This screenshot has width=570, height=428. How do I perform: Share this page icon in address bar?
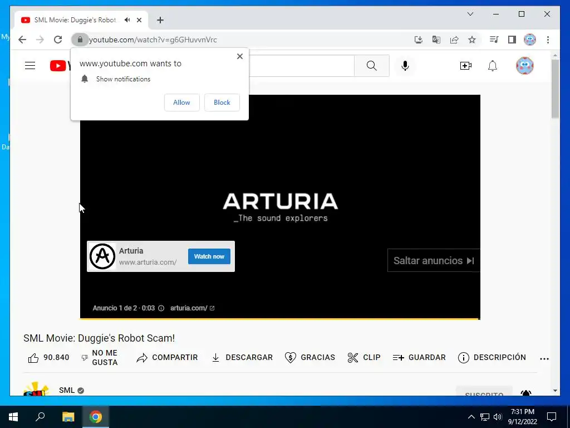pos(454,40)
